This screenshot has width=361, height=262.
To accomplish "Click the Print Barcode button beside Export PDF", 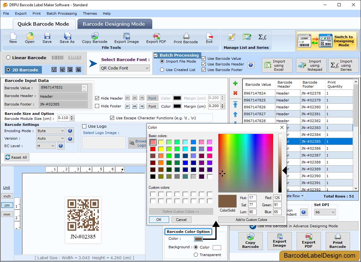I will (338, 241).
